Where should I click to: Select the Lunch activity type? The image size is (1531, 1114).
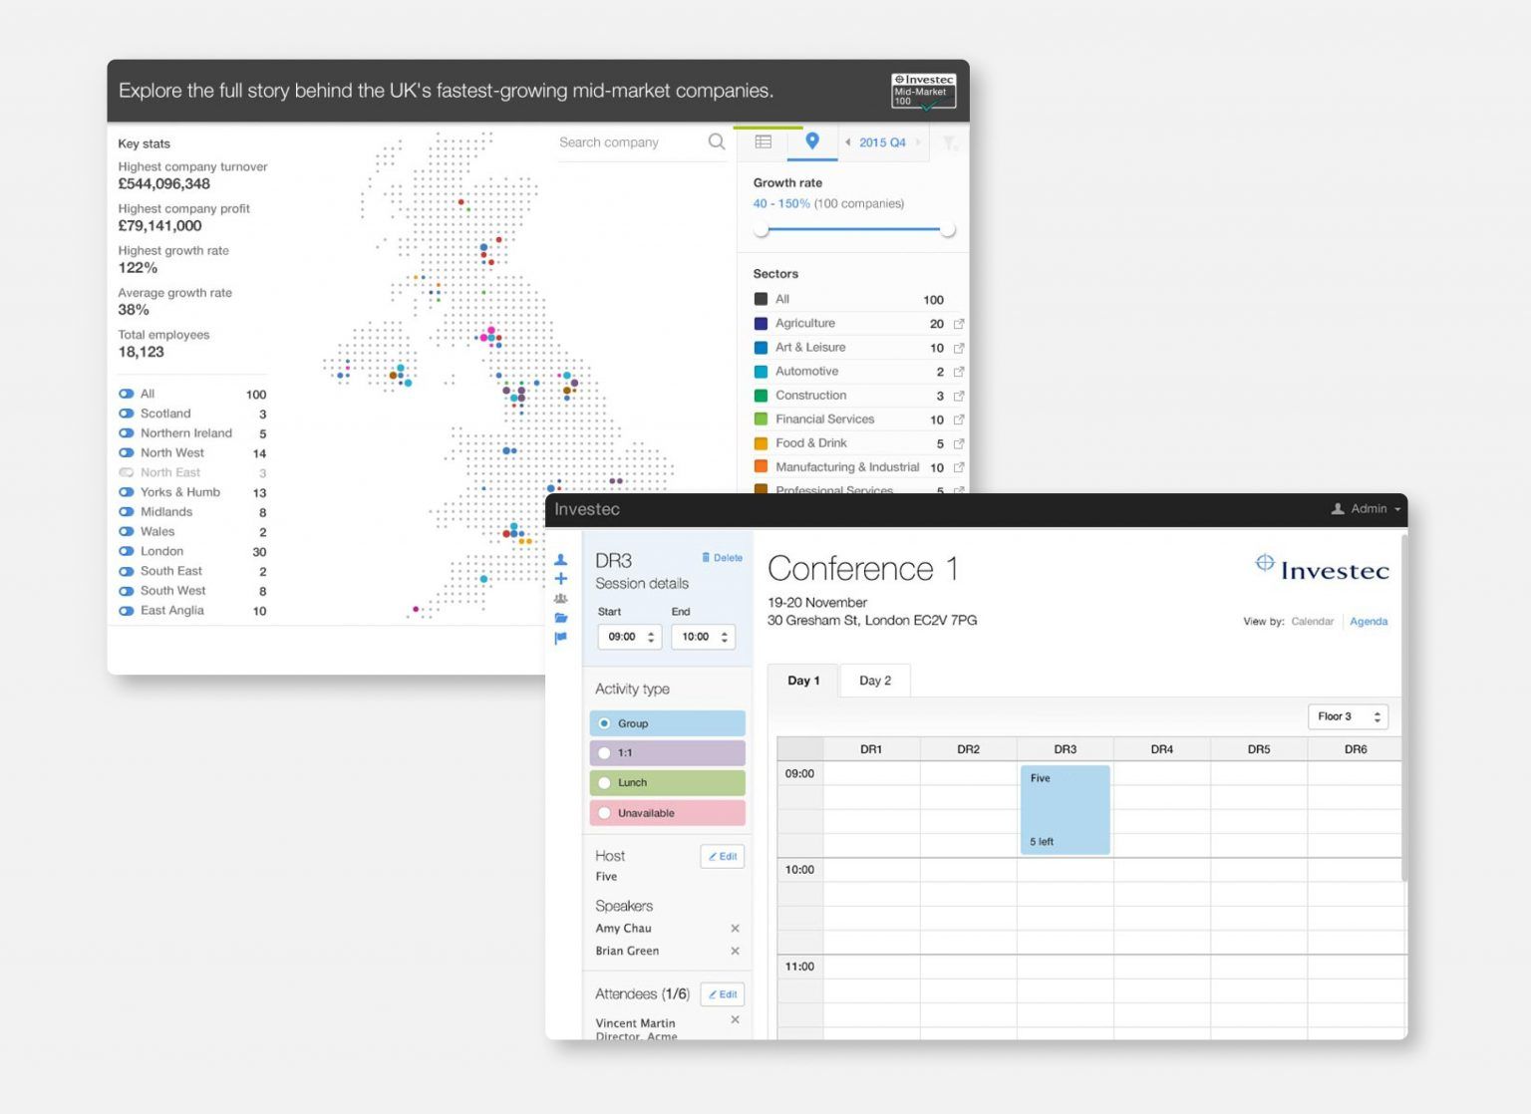pyautogui.click(x=667, y=783)
